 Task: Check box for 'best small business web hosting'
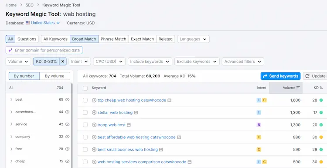(x=85, y=149)
